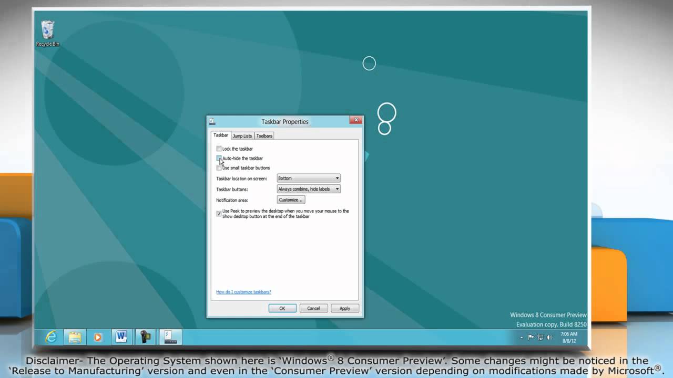Click the Taskbar Properties title bar icon
Viewport: 673px width, 378px height.
tap(212, 121)
